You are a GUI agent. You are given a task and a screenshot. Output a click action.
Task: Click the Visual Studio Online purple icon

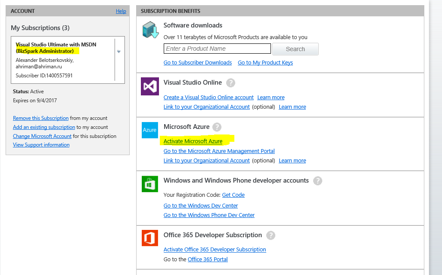(150, 87)
